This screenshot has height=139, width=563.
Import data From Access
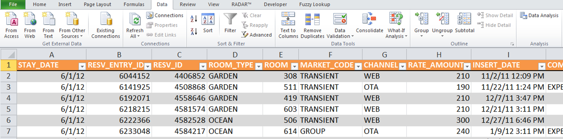[11, 25]
